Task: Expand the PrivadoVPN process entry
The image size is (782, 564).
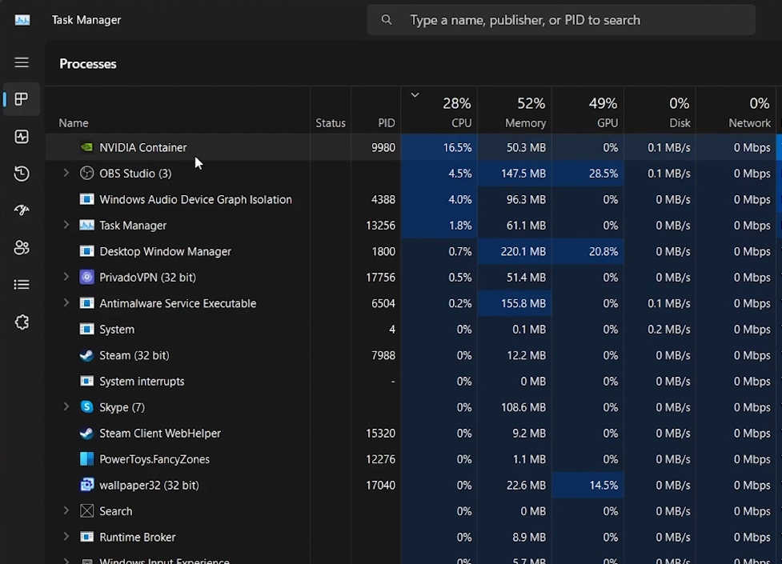Action: 66,277
